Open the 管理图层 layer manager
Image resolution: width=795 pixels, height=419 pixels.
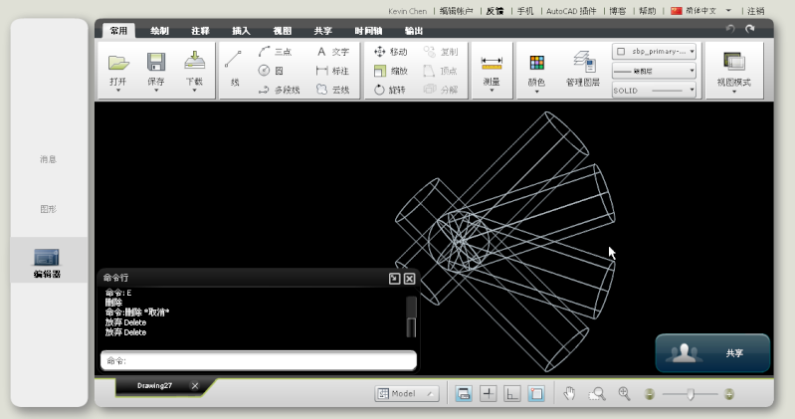pos(582,69)
